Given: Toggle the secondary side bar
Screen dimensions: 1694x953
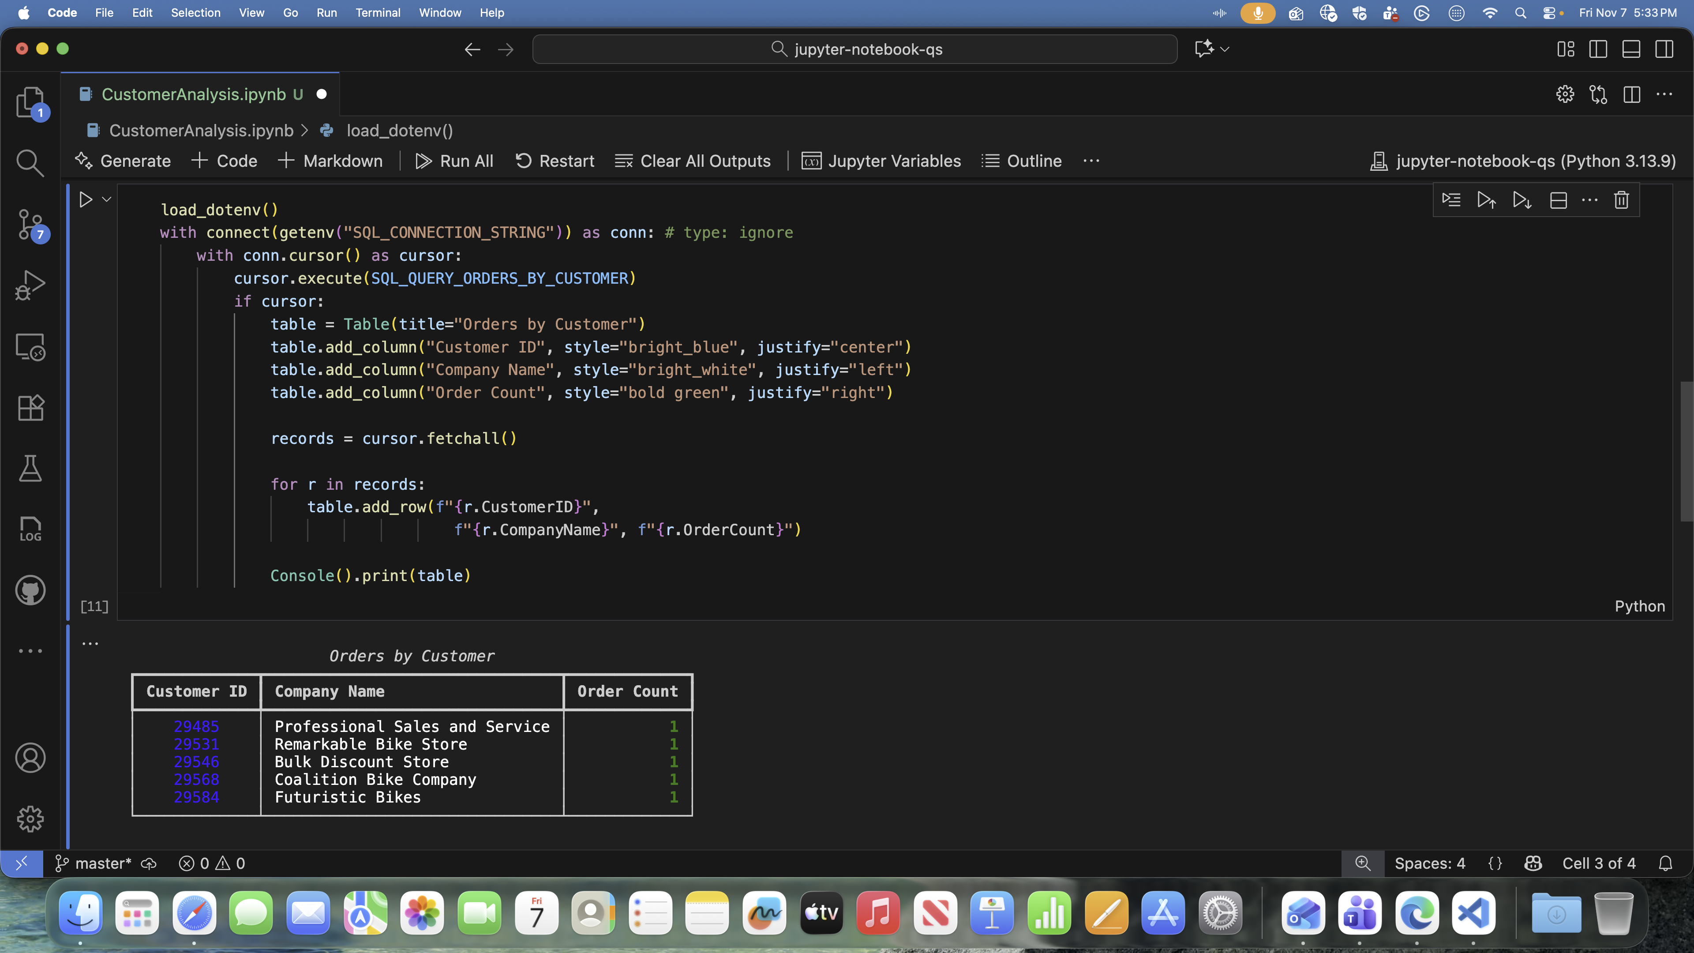Looking at the screenshot, I should pyautogui.click(x=1664, y=49).
